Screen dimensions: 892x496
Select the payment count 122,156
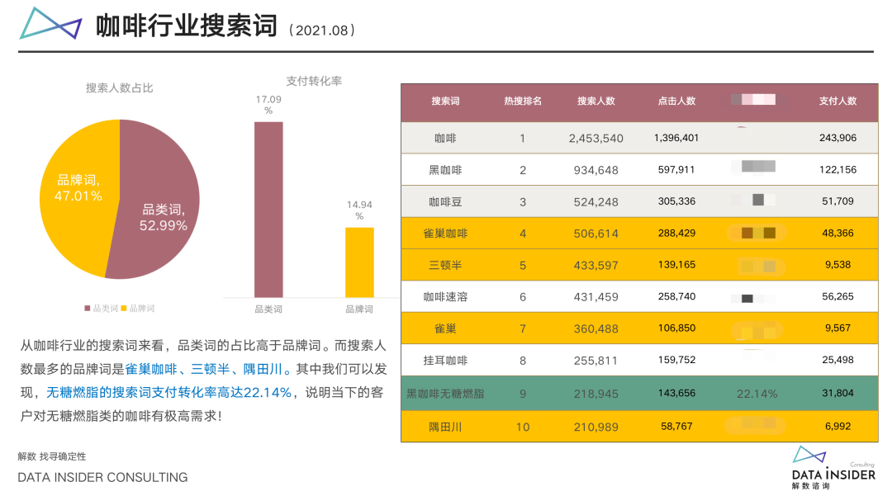(x=838, y=169)
